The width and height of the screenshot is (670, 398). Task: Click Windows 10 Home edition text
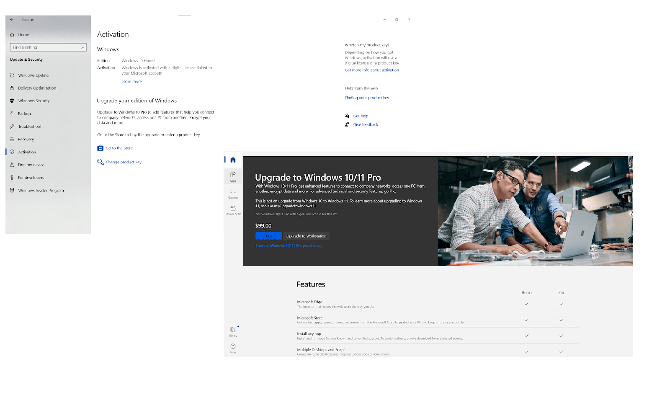[138, 61]
